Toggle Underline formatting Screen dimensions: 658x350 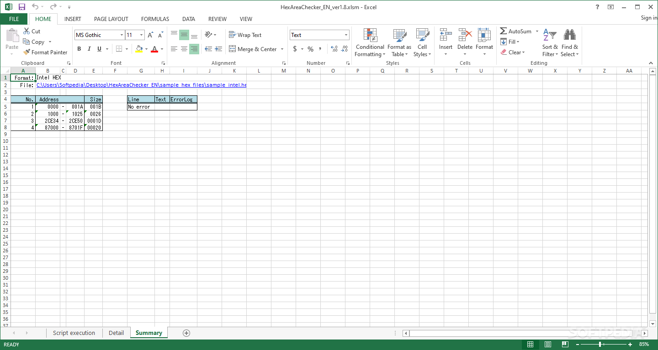tap(99, 49)
